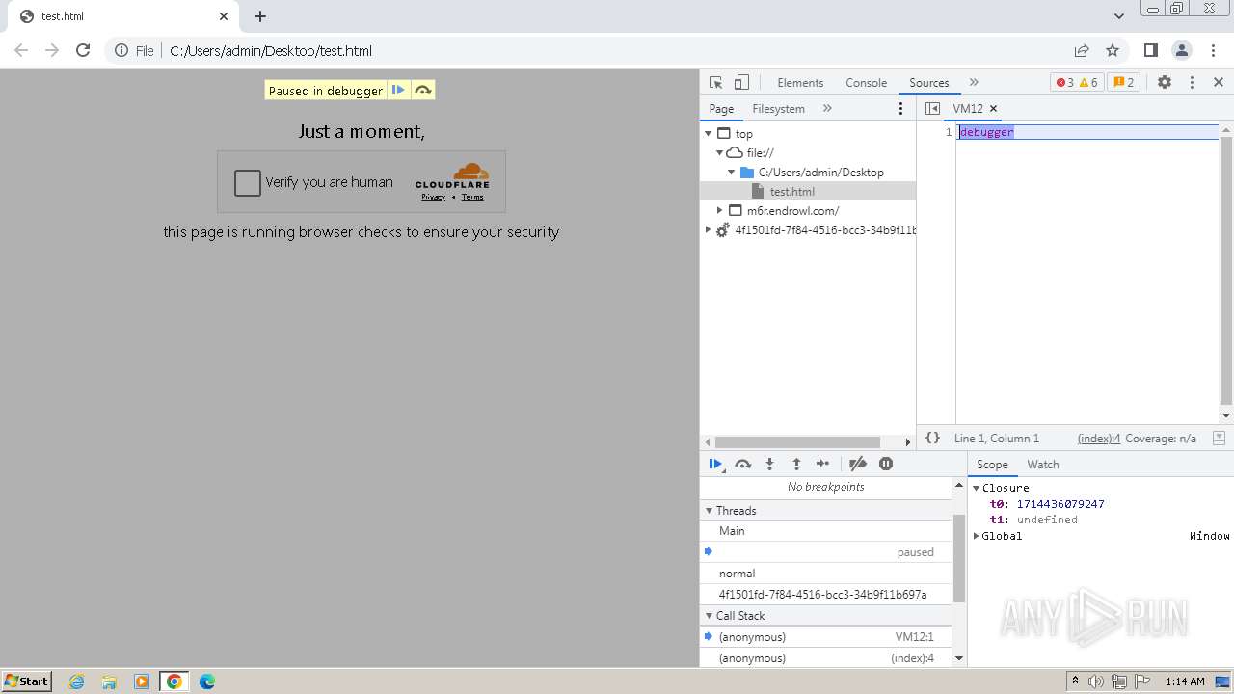Step over next function call in toolbar
This screenshot has width=1234, height=694.
click(x=742, y=464)
